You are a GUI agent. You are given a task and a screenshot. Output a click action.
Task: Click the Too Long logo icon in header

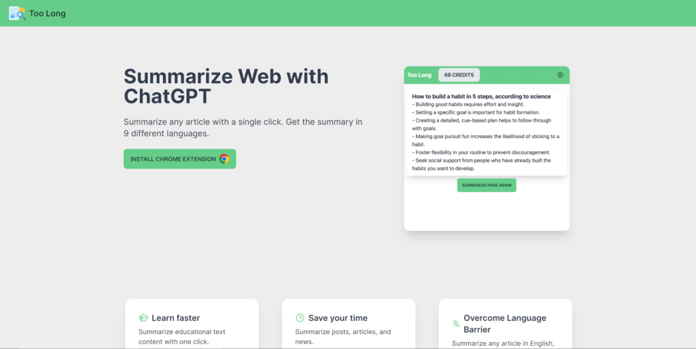pyautogui.click(x=17, y=13)
